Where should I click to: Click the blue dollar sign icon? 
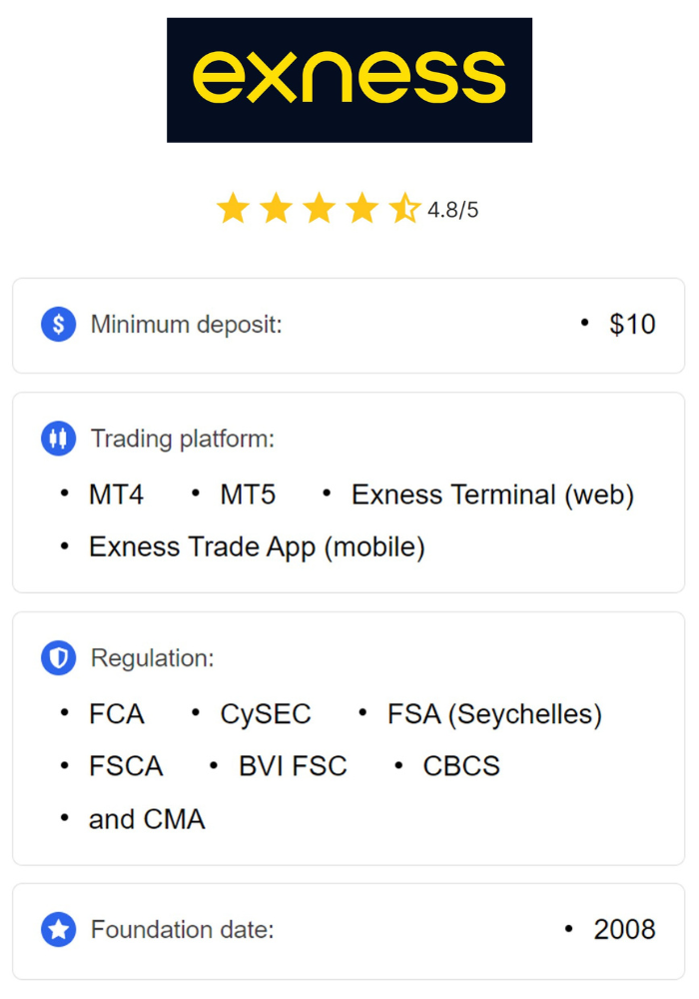pyautogui.click(x=59, y=325)
